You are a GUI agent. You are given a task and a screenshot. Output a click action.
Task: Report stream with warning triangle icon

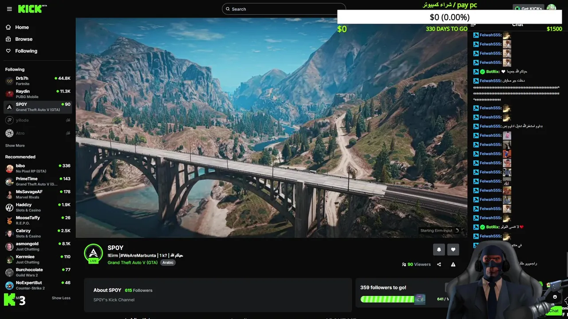pos(453,265)
